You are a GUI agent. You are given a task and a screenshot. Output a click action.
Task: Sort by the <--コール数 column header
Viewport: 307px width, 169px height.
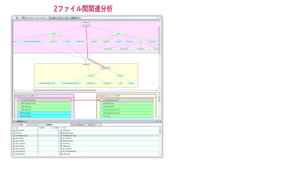tap(54, 128)
